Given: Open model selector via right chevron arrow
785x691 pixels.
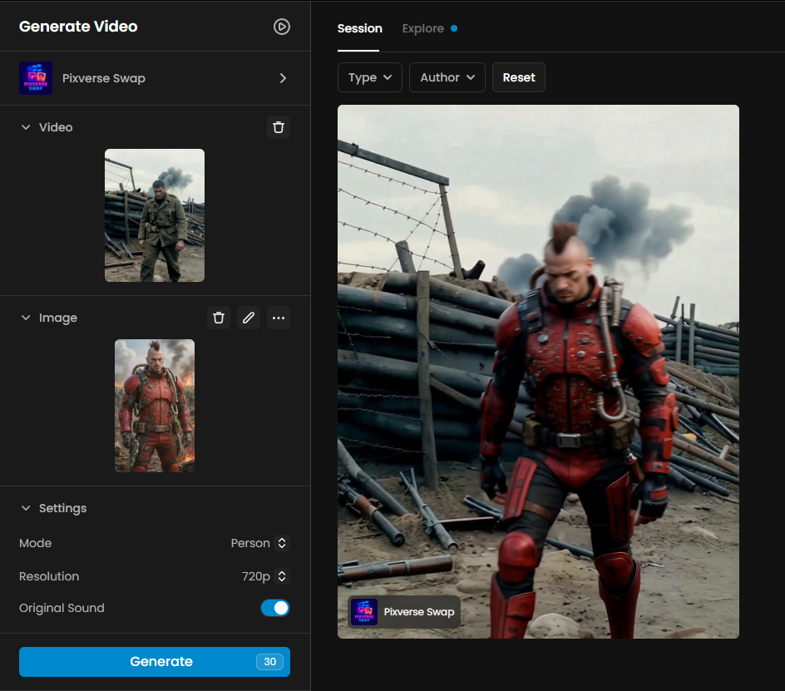Looking at the screenshot, I should [283, 78].
